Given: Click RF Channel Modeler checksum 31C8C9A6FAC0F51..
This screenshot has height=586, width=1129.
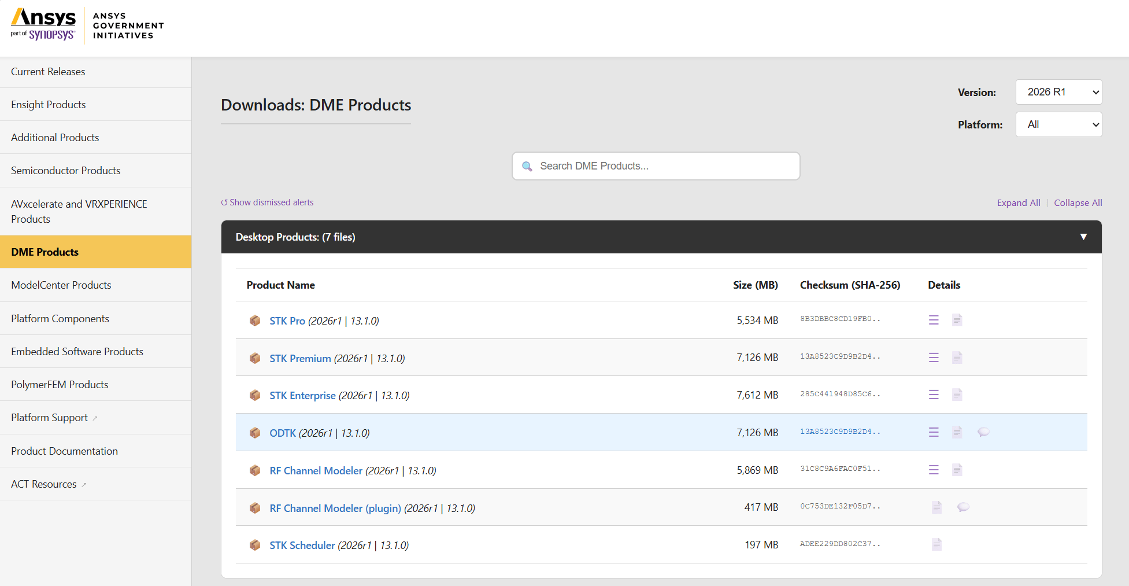Looking at the screenshot, I should [840, 469].
